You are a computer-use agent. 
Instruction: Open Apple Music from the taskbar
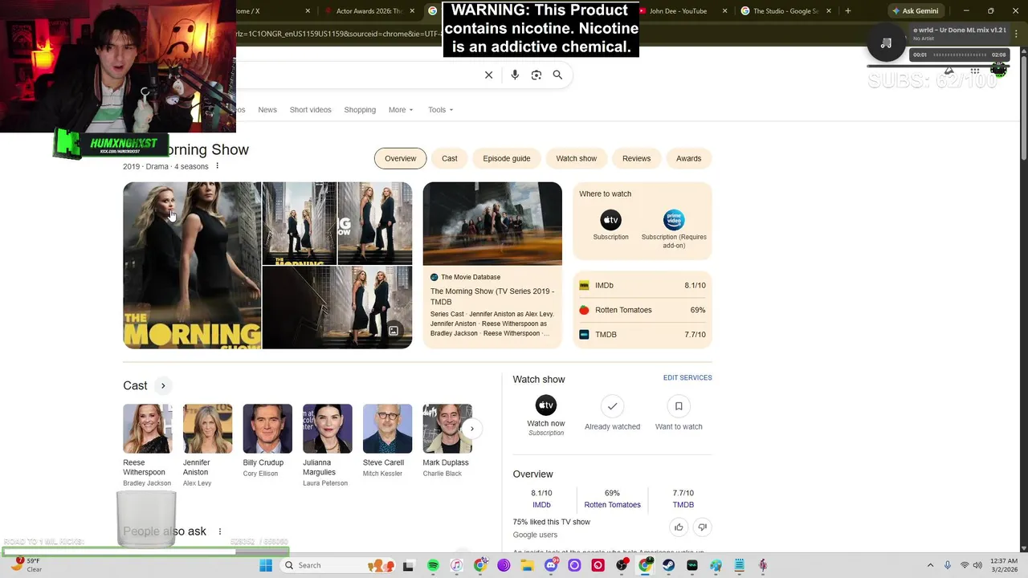point(456,565)
